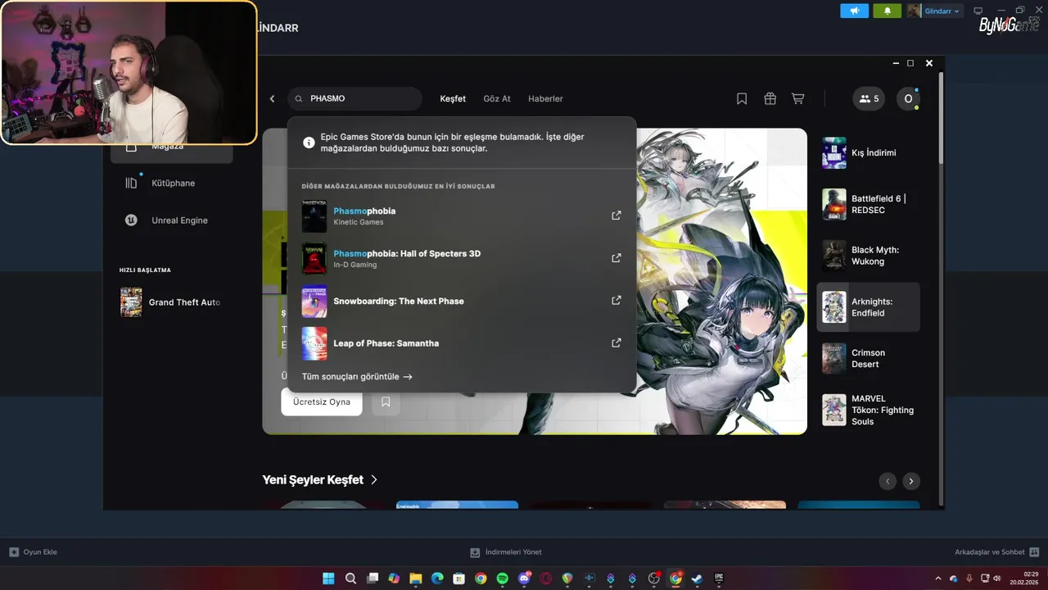Open Kütüphane library in the sidebar

pyautogui.click(x=172, y=183)
